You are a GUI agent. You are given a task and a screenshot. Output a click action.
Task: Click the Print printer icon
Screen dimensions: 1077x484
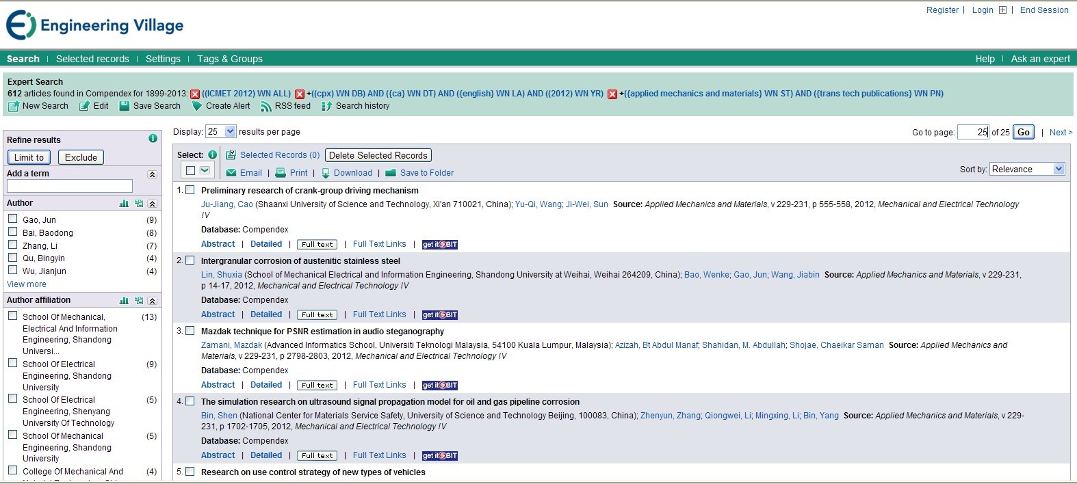pos(281,173)
